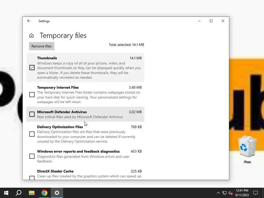Viewport: 264px width, 198px height.
Task: Click the DirectX Shader Cache title
Action: (x=55, y=171)
